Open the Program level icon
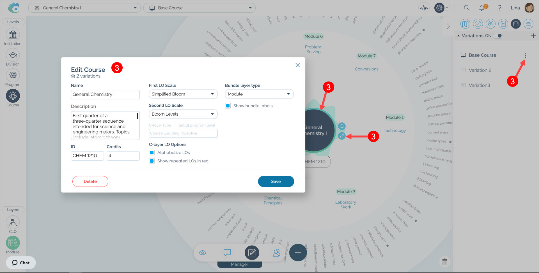Viewport: 539px width, 273px height. point(13,76)
